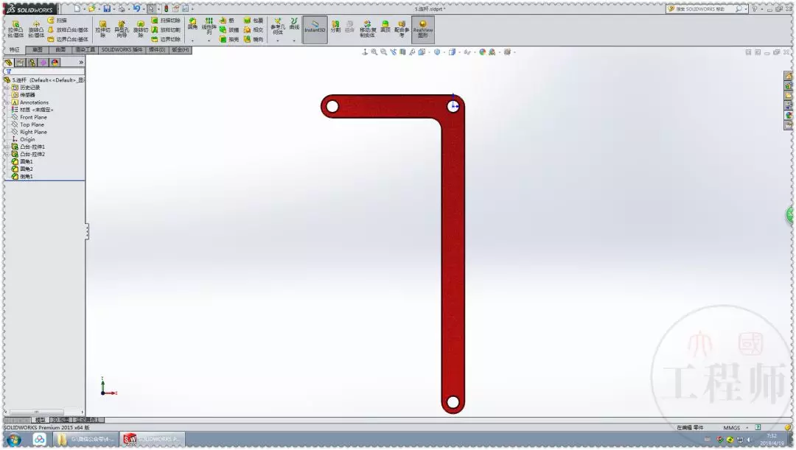Screen dimensions: 796x450
Task: Click the Dome tool
Action: point(385,27)
